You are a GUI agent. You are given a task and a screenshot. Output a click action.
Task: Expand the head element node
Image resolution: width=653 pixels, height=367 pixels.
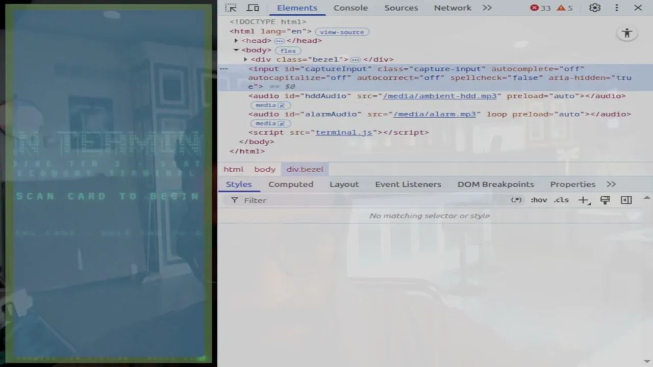coord(236,41)
